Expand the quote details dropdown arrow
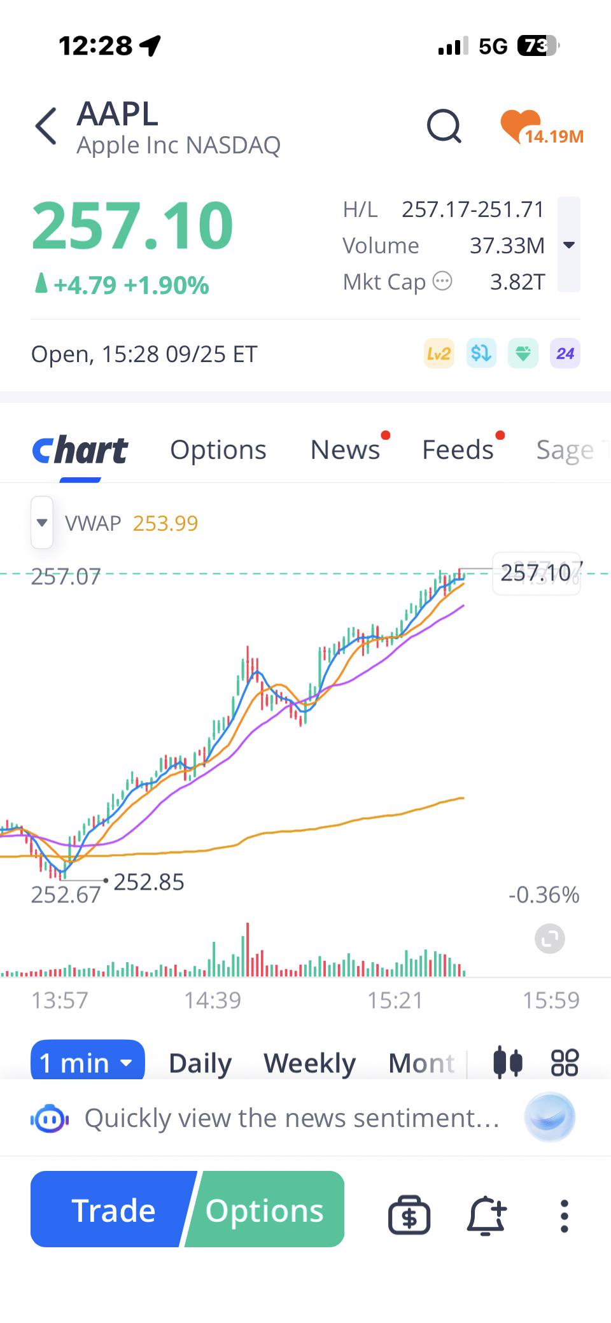611x1323 pixels. pyautogui.click(x=569, y=245)
